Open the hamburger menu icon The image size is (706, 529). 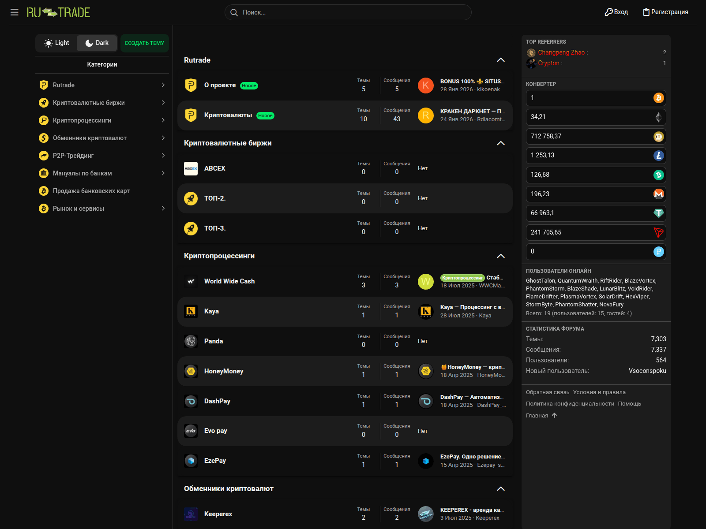15,12
